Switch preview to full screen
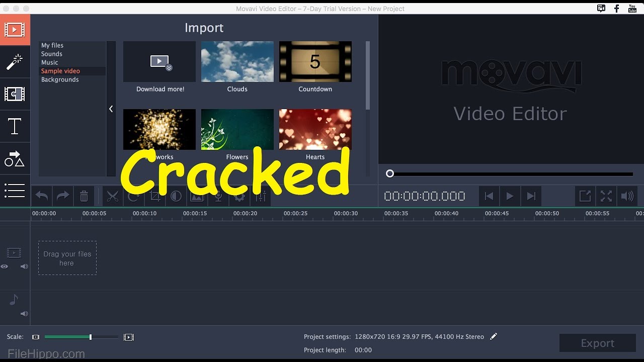The image size is (644, 362). 606,196
